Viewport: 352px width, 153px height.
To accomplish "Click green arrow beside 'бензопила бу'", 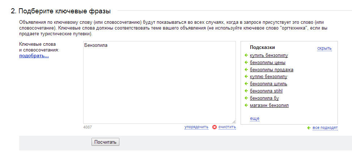I will 246,98.
